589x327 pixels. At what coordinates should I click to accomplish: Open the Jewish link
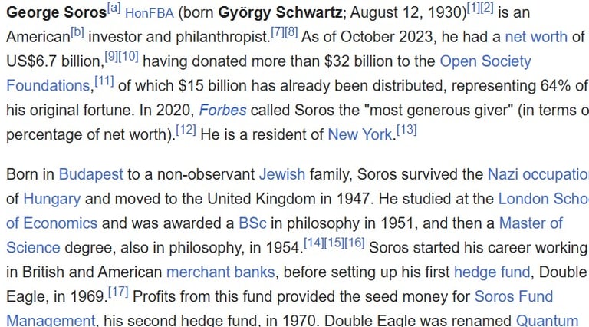click(282, 174)
